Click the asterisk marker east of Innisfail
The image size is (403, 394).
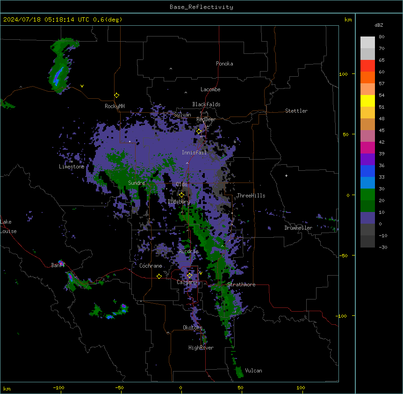[x=235, y=142]
